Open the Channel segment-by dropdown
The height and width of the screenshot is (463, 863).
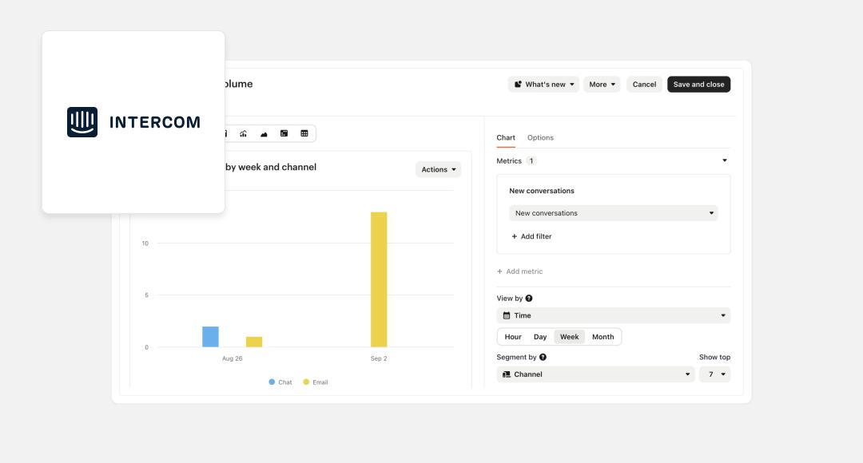point(595,374)
